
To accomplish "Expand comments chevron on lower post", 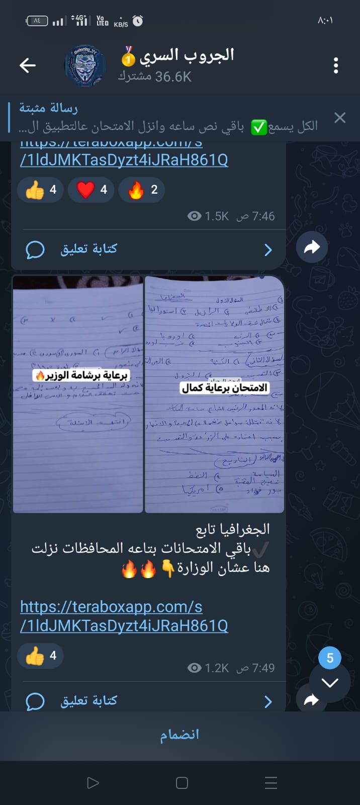I will tap(268, 702).
